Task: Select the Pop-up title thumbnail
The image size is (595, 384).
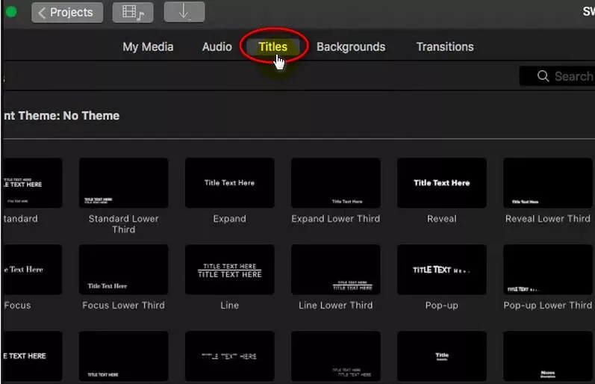Action: tap(442, 269)
